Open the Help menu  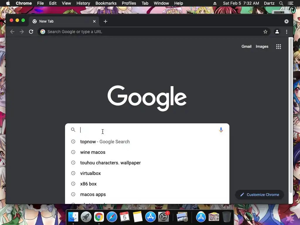tap(178, 3)
